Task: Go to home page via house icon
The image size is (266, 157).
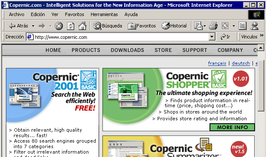Action: pos(83,26)
